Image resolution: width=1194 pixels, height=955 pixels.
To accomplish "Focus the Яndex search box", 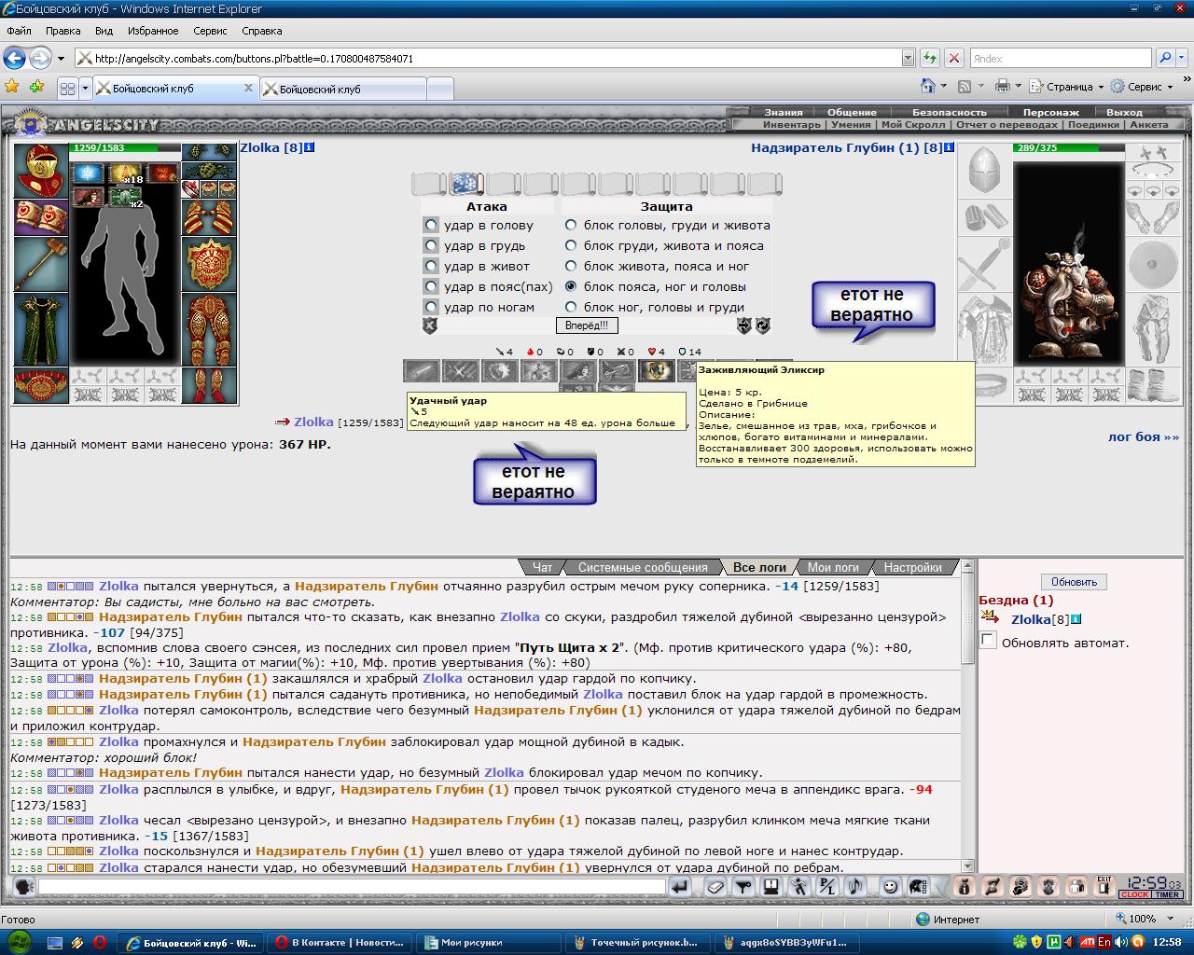I will coord(1061,58).
